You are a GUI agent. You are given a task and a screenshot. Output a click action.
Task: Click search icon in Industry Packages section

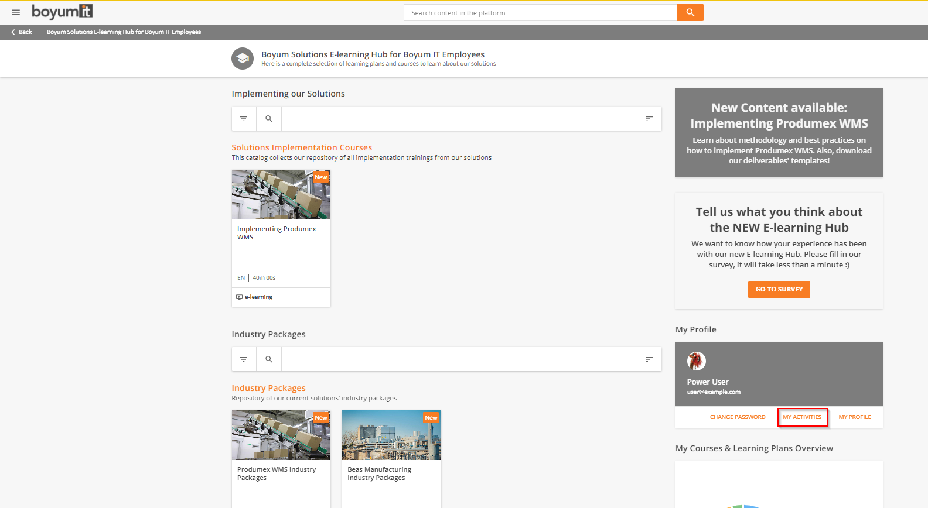click(269, 359)
